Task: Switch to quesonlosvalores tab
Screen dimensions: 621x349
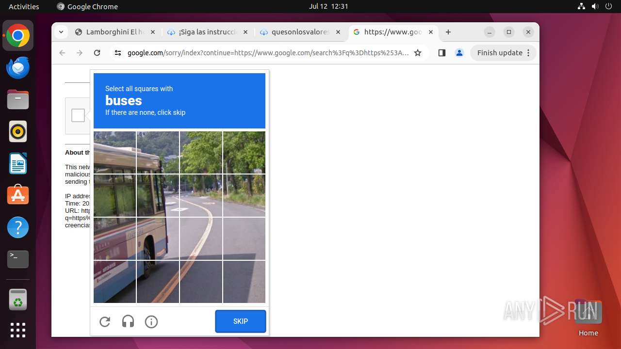Action: [x=300, y=32]
